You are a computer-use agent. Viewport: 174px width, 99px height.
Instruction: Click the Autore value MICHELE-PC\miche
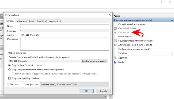pyautogui.click(x=30, y=35)
